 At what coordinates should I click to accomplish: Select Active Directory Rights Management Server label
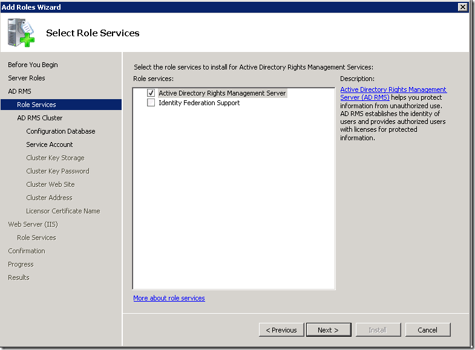pos(222,93)
